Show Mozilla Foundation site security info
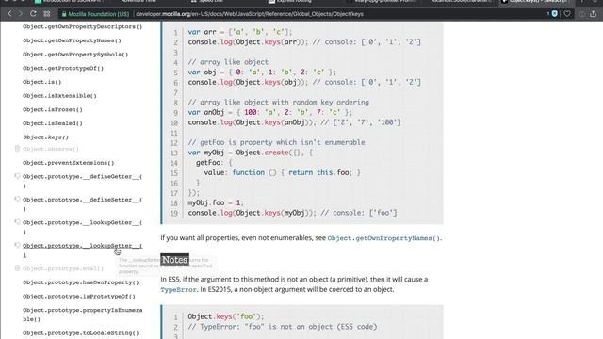Viewport: 603px width, 339px height. [x=95, y=14]
